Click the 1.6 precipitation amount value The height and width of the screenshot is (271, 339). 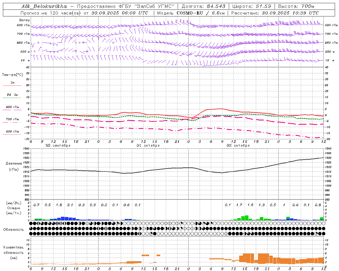click(250, 205)
